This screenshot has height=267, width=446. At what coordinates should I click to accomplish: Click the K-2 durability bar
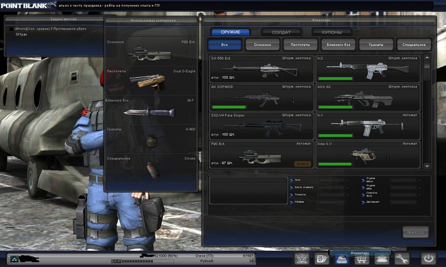point(336,79)
